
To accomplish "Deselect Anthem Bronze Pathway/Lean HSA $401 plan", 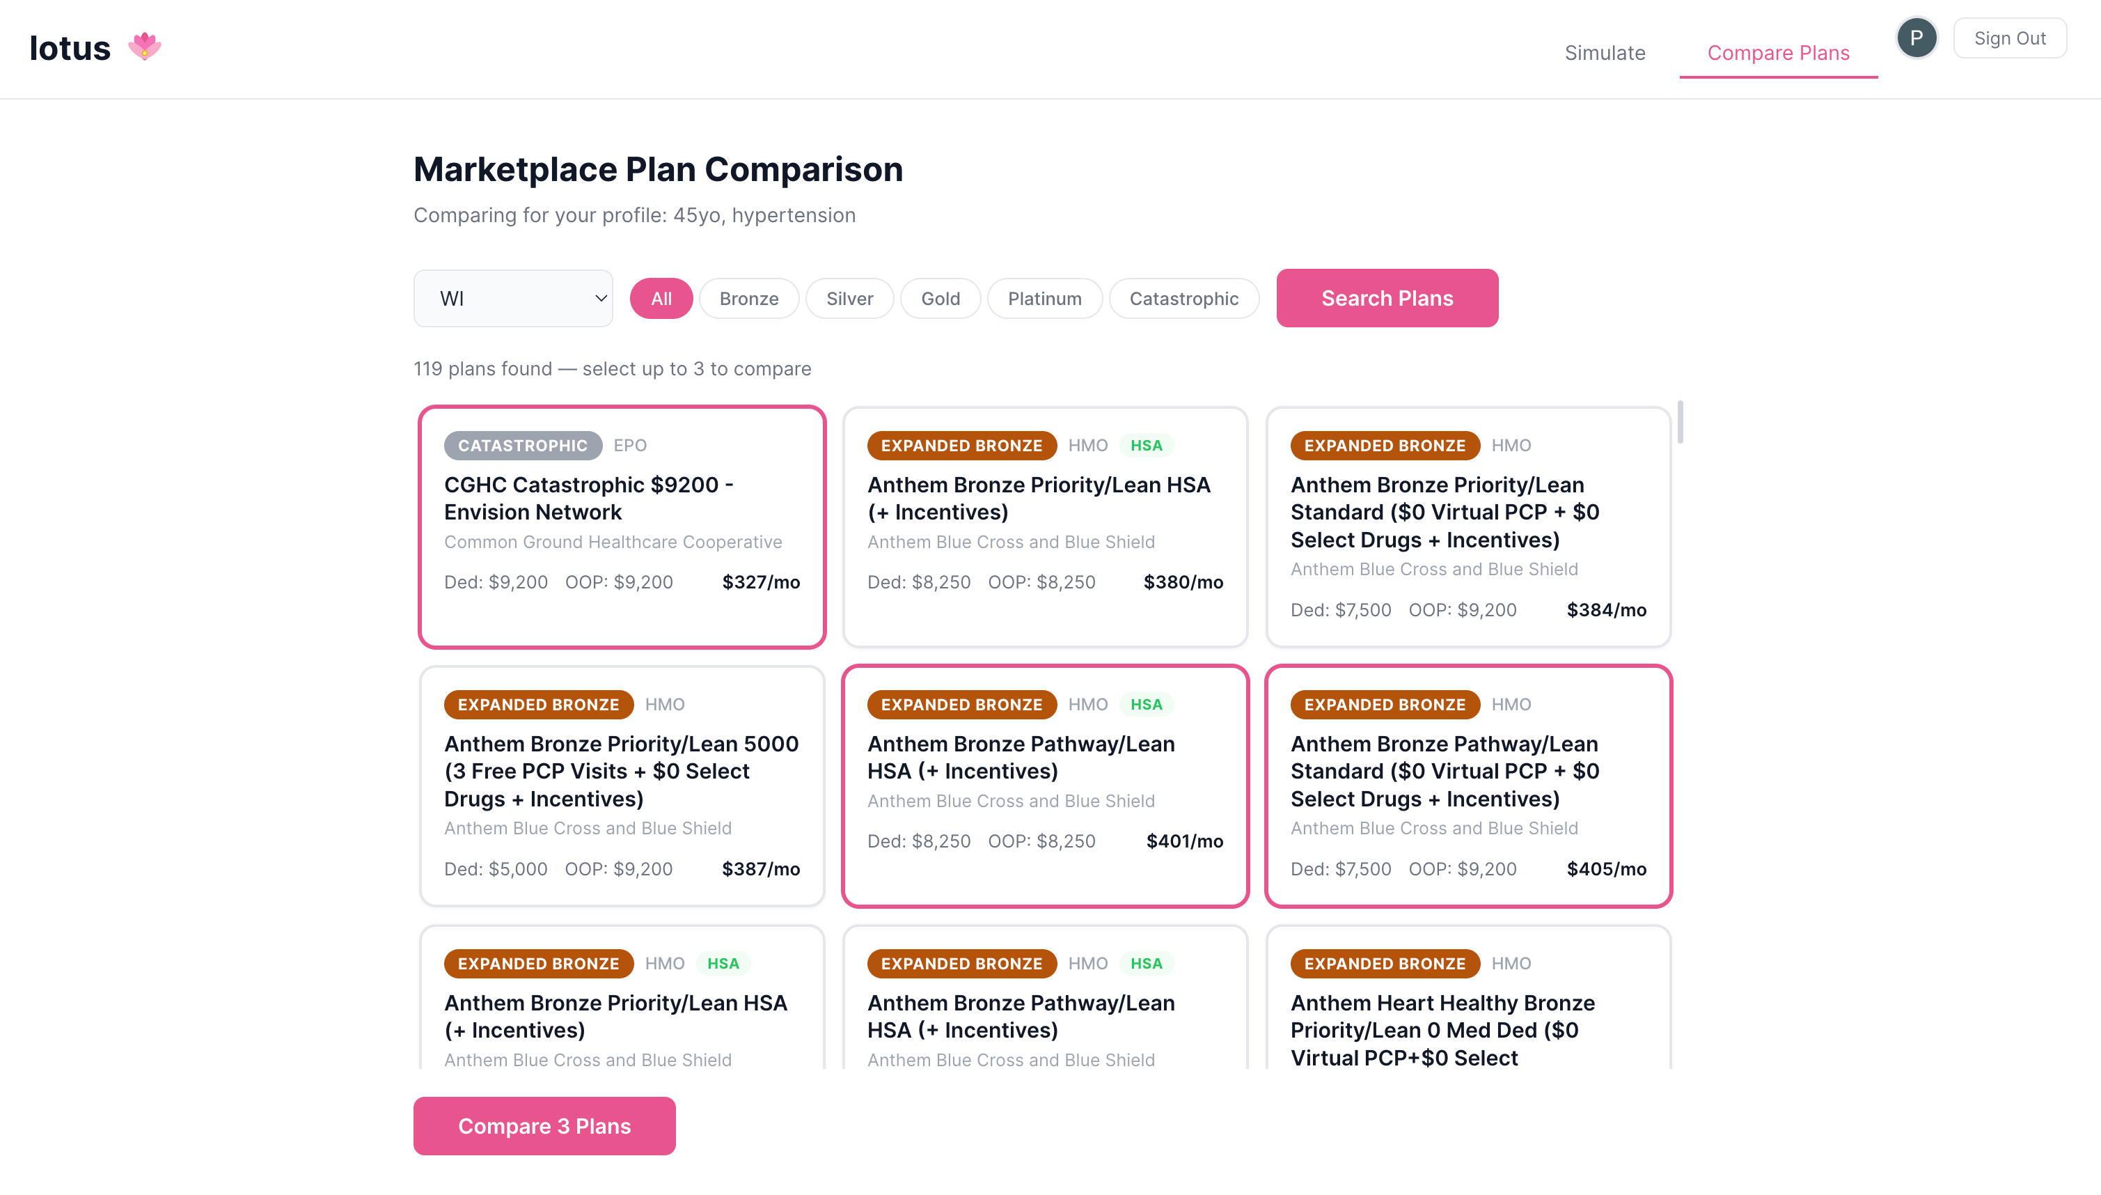I will (1045, 786).
